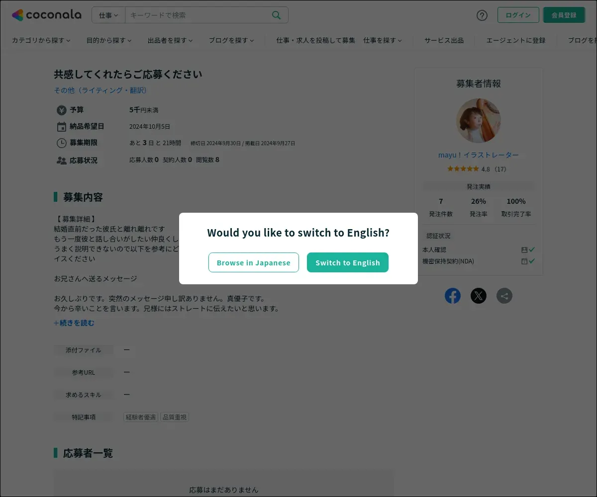This screenshot has height=497, width=597.
Task: Click the coconala logo
Action: (x=47, y=15)
